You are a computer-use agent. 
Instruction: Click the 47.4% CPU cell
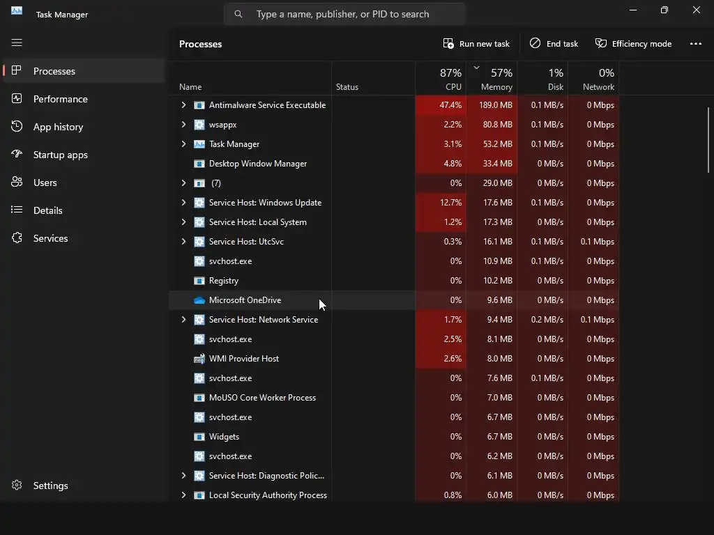pyautogui.click(x=441, y=105)
